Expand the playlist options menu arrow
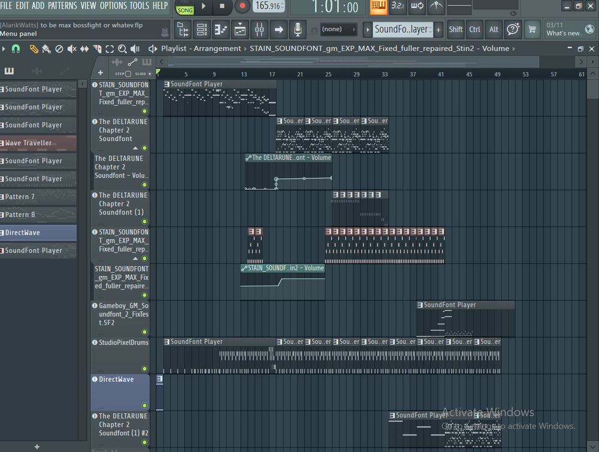 coord(4,49)
